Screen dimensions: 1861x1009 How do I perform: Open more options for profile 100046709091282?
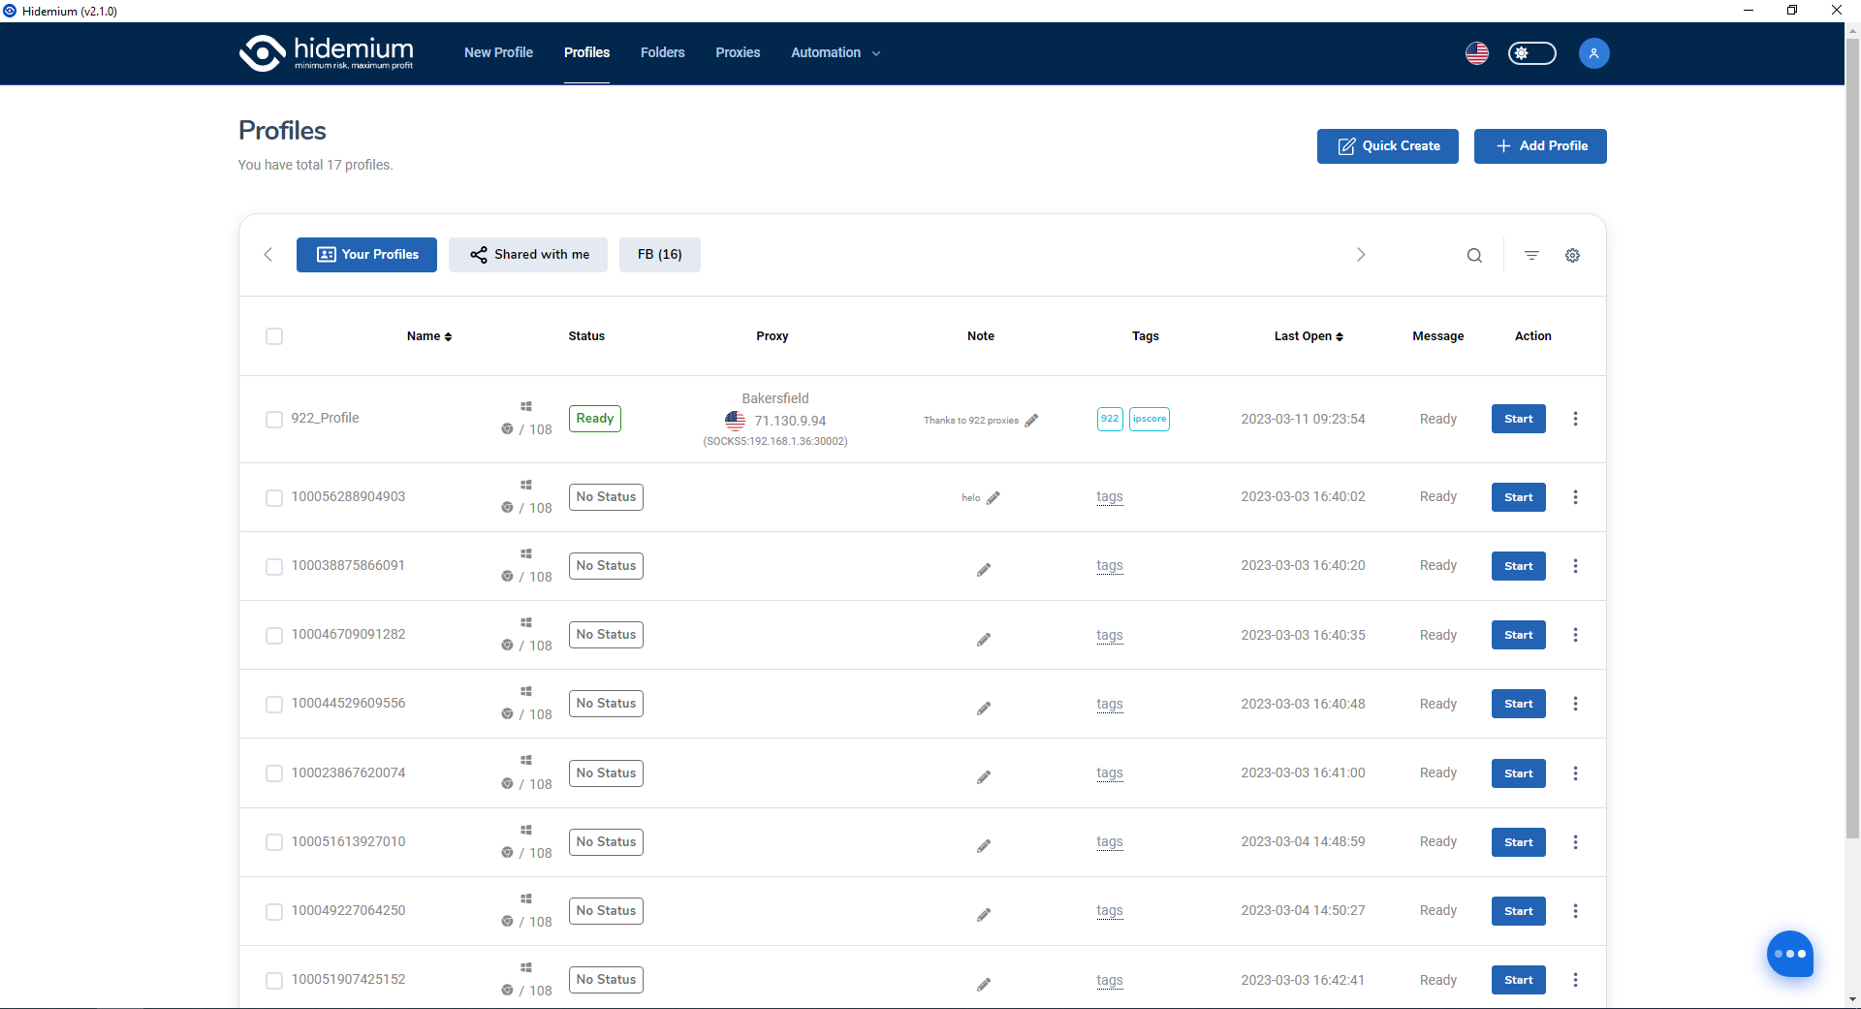click(x=1575, y=635)
